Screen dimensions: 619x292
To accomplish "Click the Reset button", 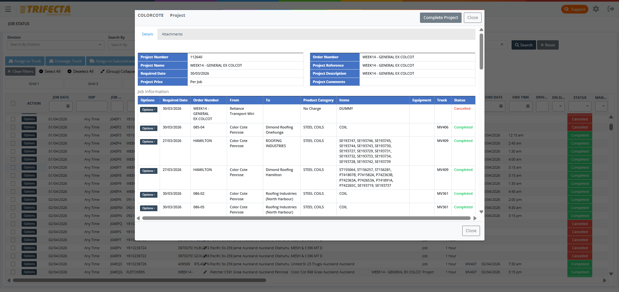I will (x=548, y=45).
